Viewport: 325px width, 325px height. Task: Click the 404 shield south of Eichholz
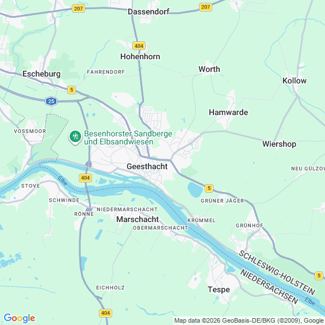point(105,313)
